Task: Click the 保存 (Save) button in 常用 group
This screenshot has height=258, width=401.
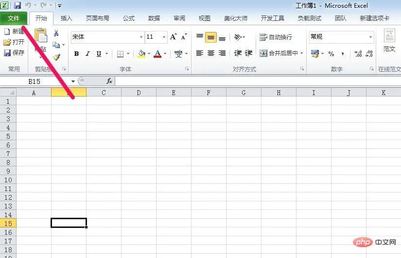Action: click(x=14, y=53)
